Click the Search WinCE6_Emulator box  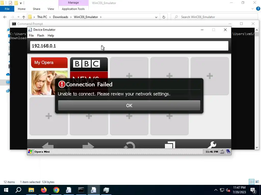(214, 17)
